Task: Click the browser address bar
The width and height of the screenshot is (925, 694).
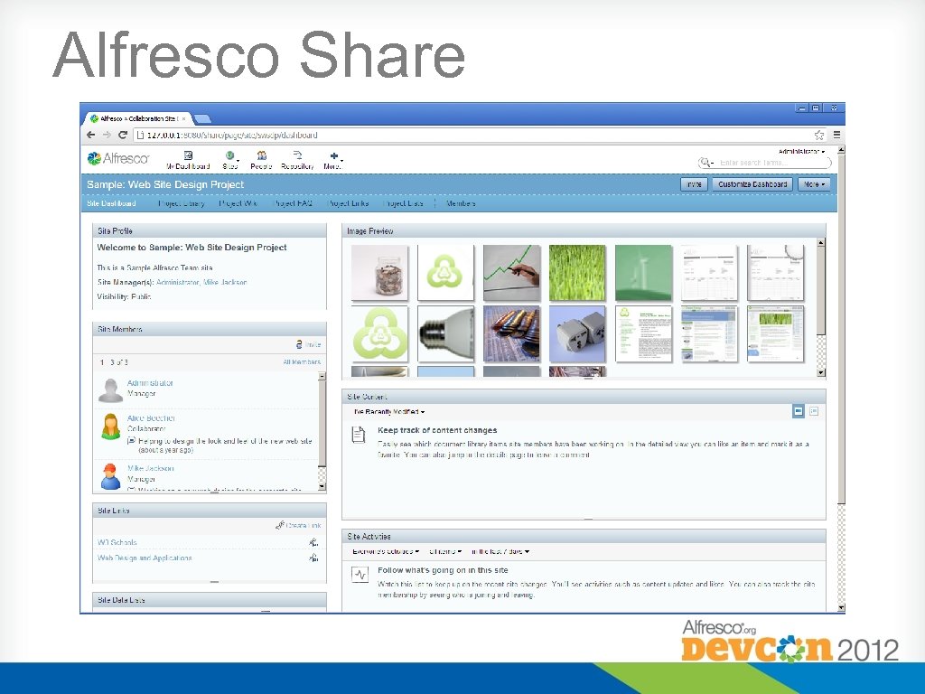Action: 478,136
